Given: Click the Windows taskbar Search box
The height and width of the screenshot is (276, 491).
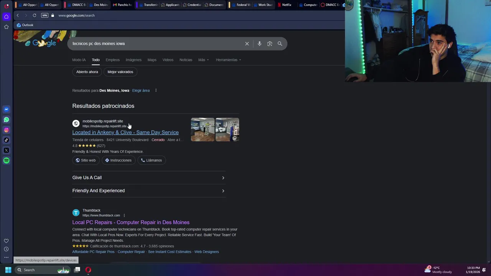Looking at the screenshot, I should 43,270.
